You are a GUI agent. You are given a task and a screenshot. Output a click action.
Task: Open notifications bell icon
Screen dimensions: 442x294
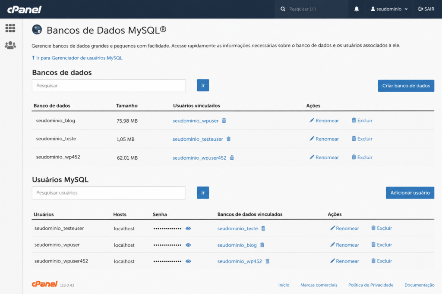tap(357, 9)
